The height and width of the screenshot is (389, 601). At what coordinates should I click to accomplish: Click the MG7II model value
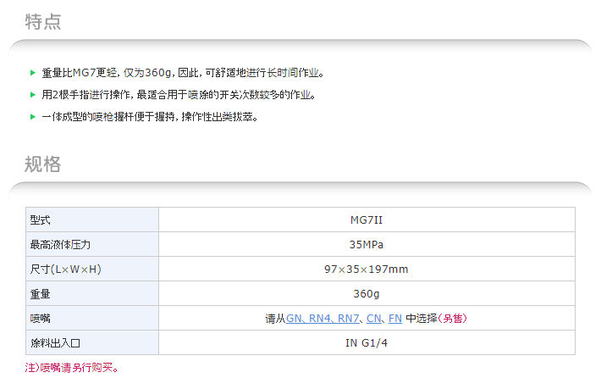[367, 220]
